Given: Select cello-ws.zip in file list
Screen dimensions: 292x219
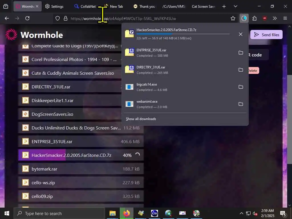Looking at the screenshot, I should pos(81,183).
